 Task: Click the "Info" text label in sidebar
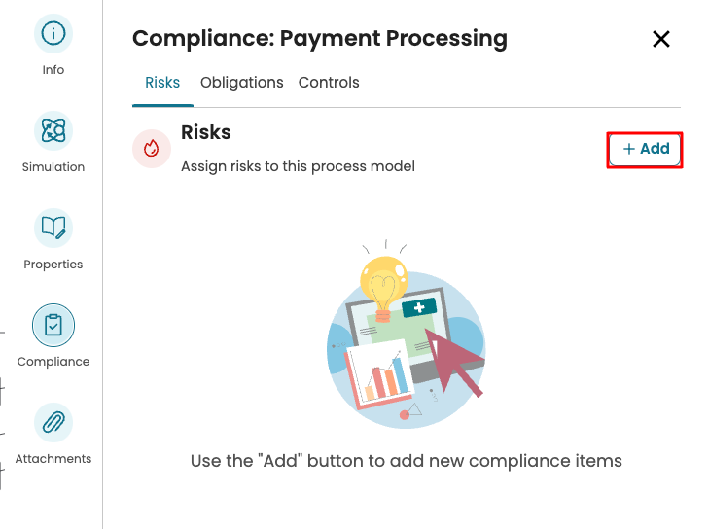click(x=53, y=70)
